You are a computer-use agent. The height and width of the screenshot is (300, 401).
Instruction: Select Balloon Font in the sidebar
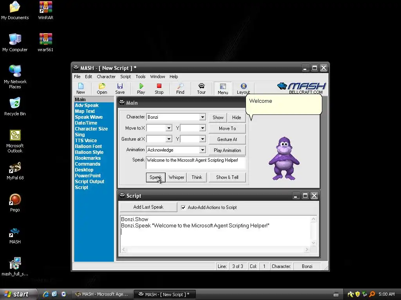coord(88,146)
